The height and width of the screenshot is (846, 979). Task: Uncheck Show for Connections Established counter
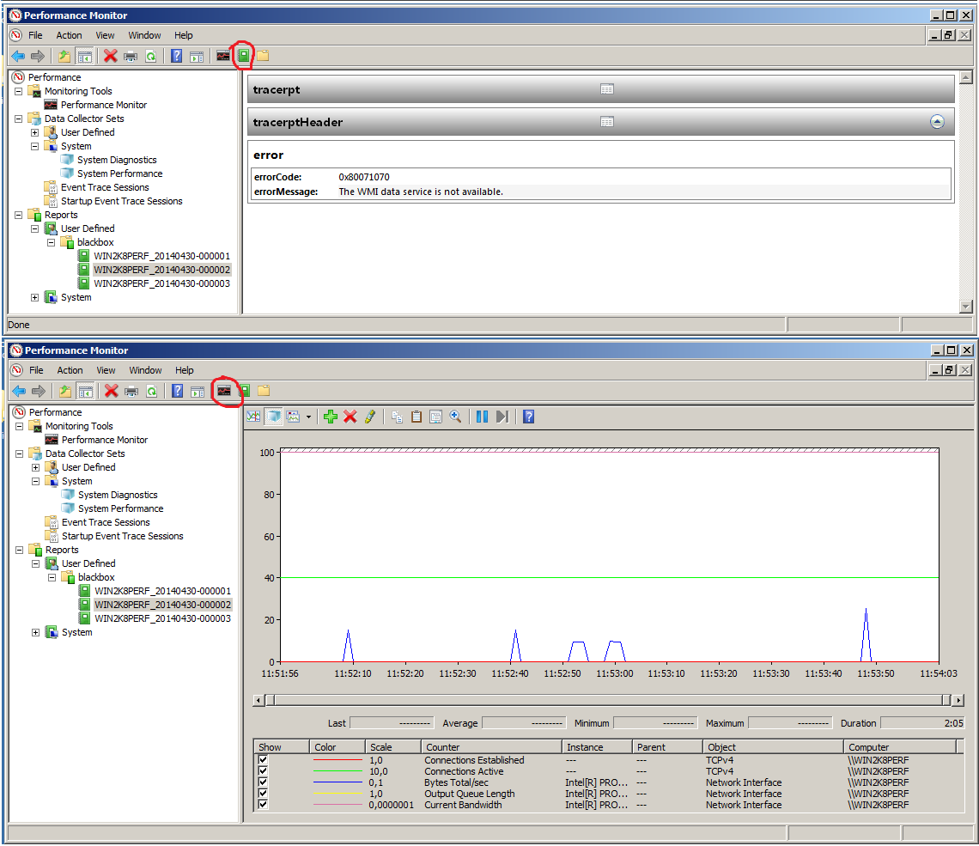(x=263, y=760)
